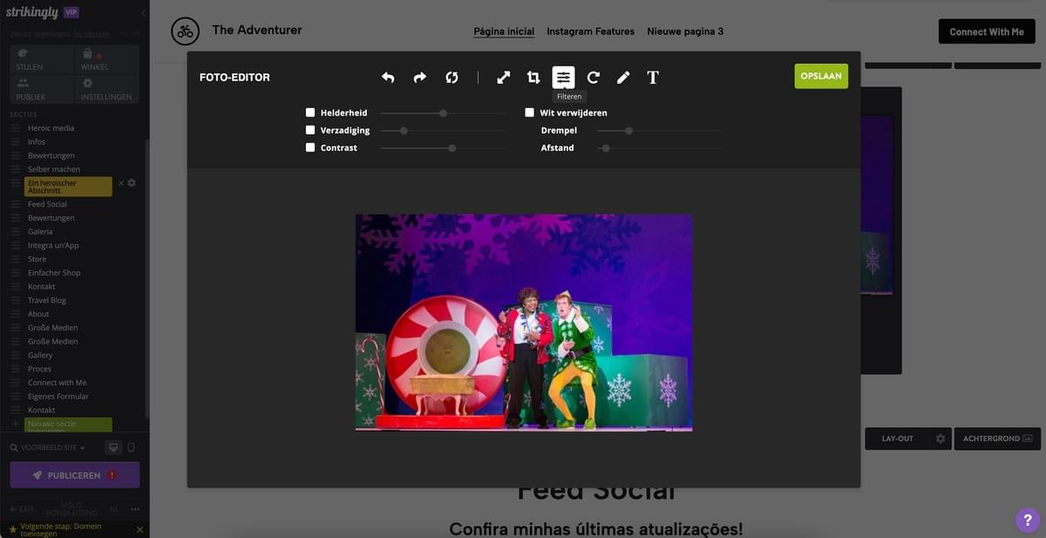
Task: Click the Connect With Me button
Action: click(987, 31)
